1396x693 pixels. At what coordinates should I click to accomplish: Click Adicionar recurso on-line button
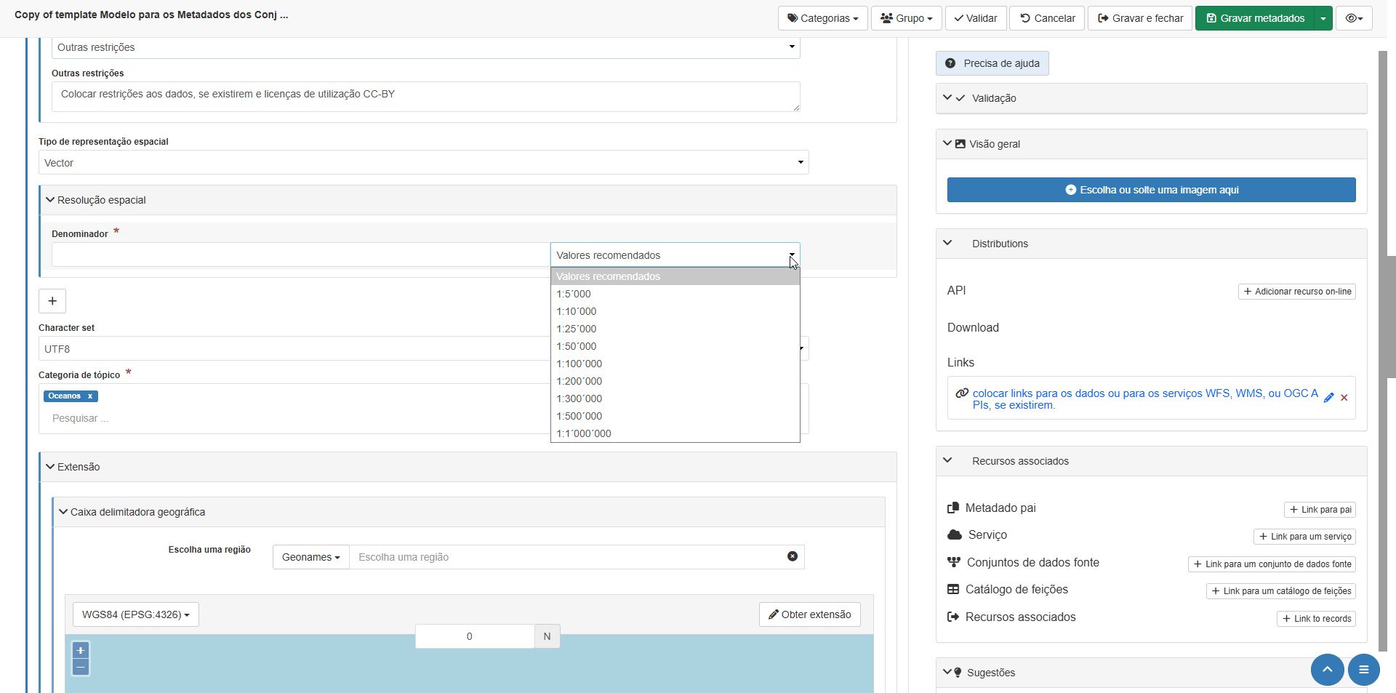(1296, 292)
